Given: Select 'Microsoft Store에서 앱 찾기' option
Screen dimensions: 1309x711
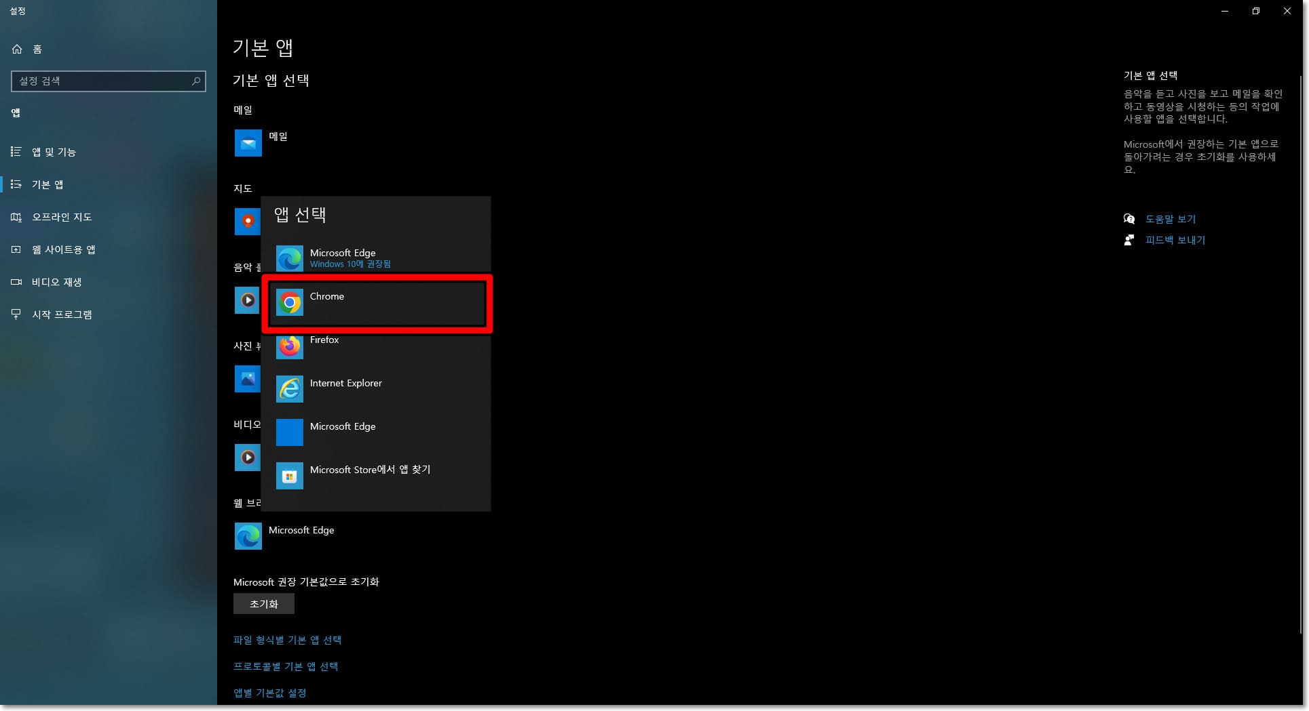Looking at the screenshot, I should 377,476.
